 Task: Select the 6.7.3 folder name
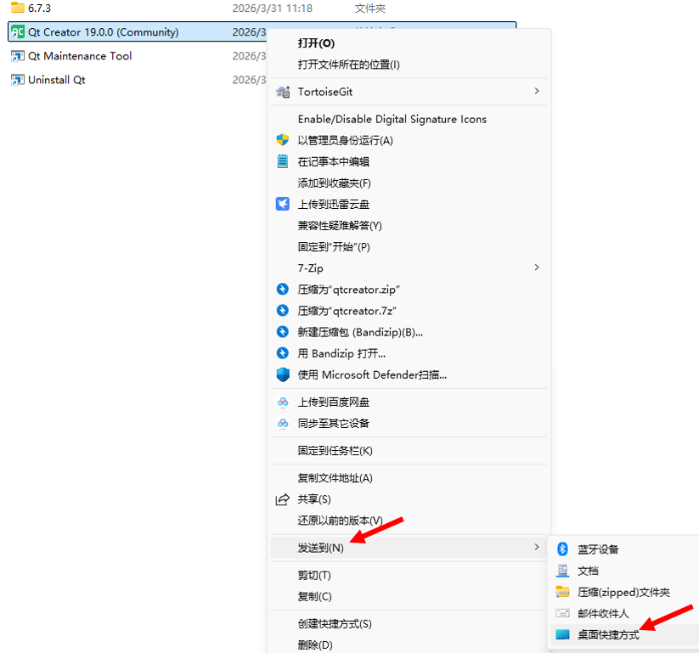[39, 8]
